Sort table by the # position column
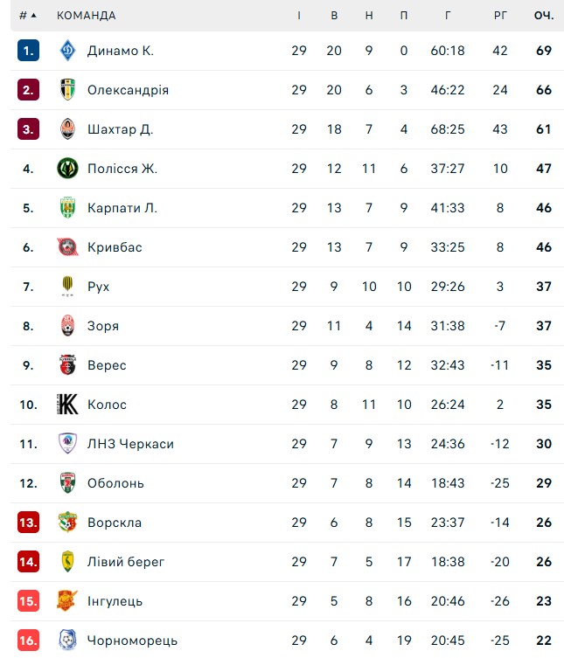Screen dimensions: 564x658 tap(28, 16)
